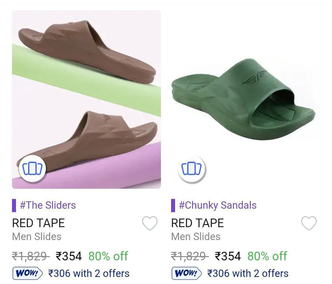Select the purple accent bar beside #Chunky Sandals
The height and width of the screenshot is (284, 332).
(x=174, y=205)
